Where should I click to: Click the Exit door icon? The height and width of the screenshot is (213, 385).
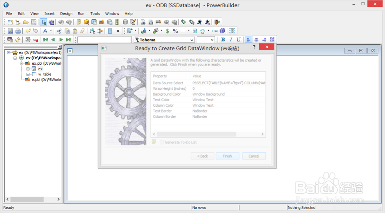(x=217, y=22)
